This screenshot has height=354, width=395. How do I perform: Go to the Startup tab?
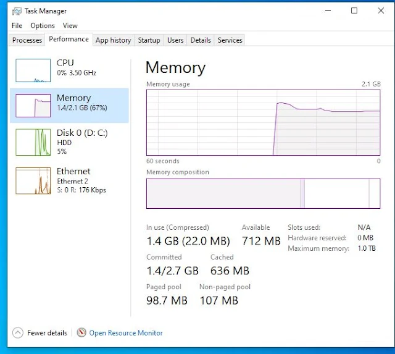click(149, 40)
